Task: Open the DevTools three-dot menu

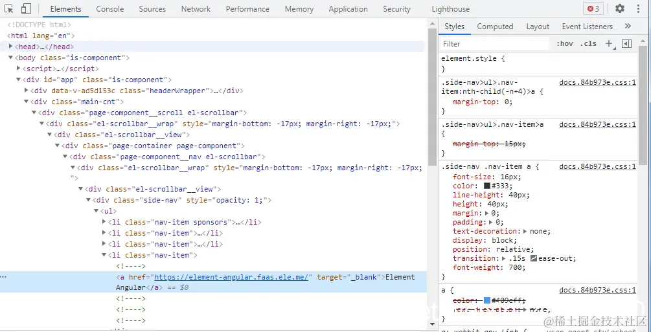Action: (x=639, y=8)
